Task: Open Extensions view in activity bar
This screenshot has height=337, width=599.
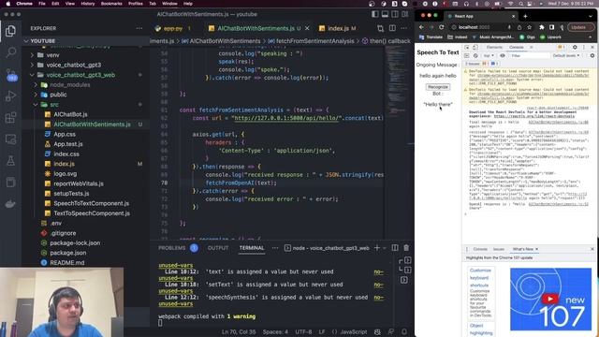Action: pyautogui.click(x=10, y=117)
